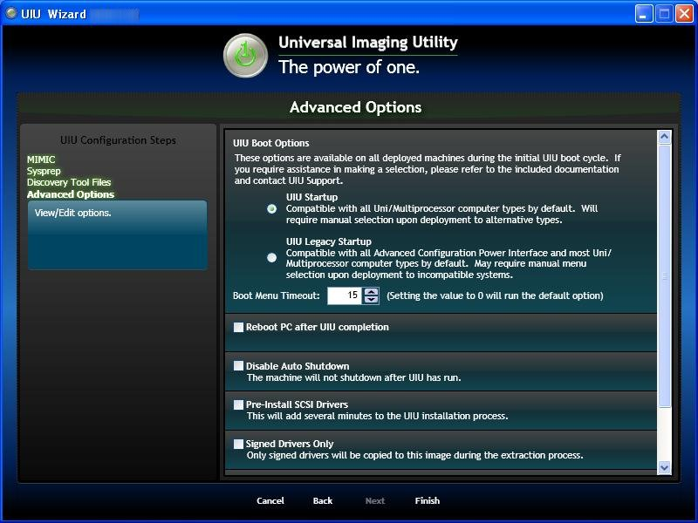Go to the Sysprep configuration step
The image size is (698, 523).
(44, 171)
